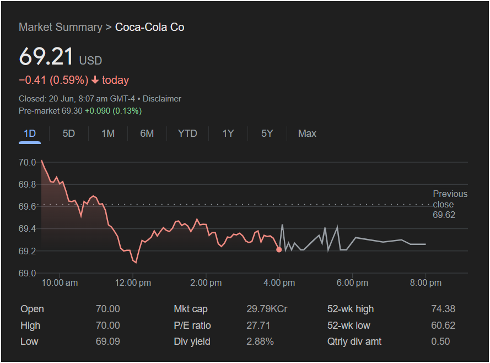Click the 69.21 current price
This screenshot has width=490, height=363.
coord(46,57)
